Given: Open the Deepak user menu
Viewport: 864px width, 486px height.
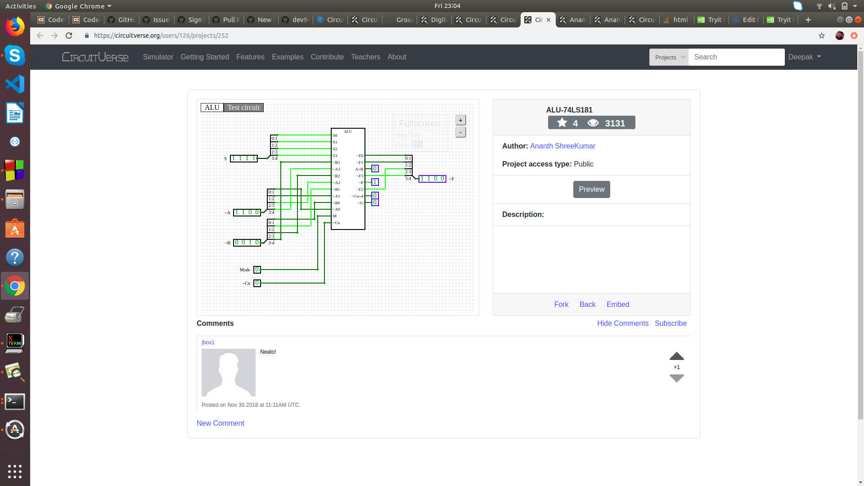Looking at the screenshot, I should tap(805, 57).
